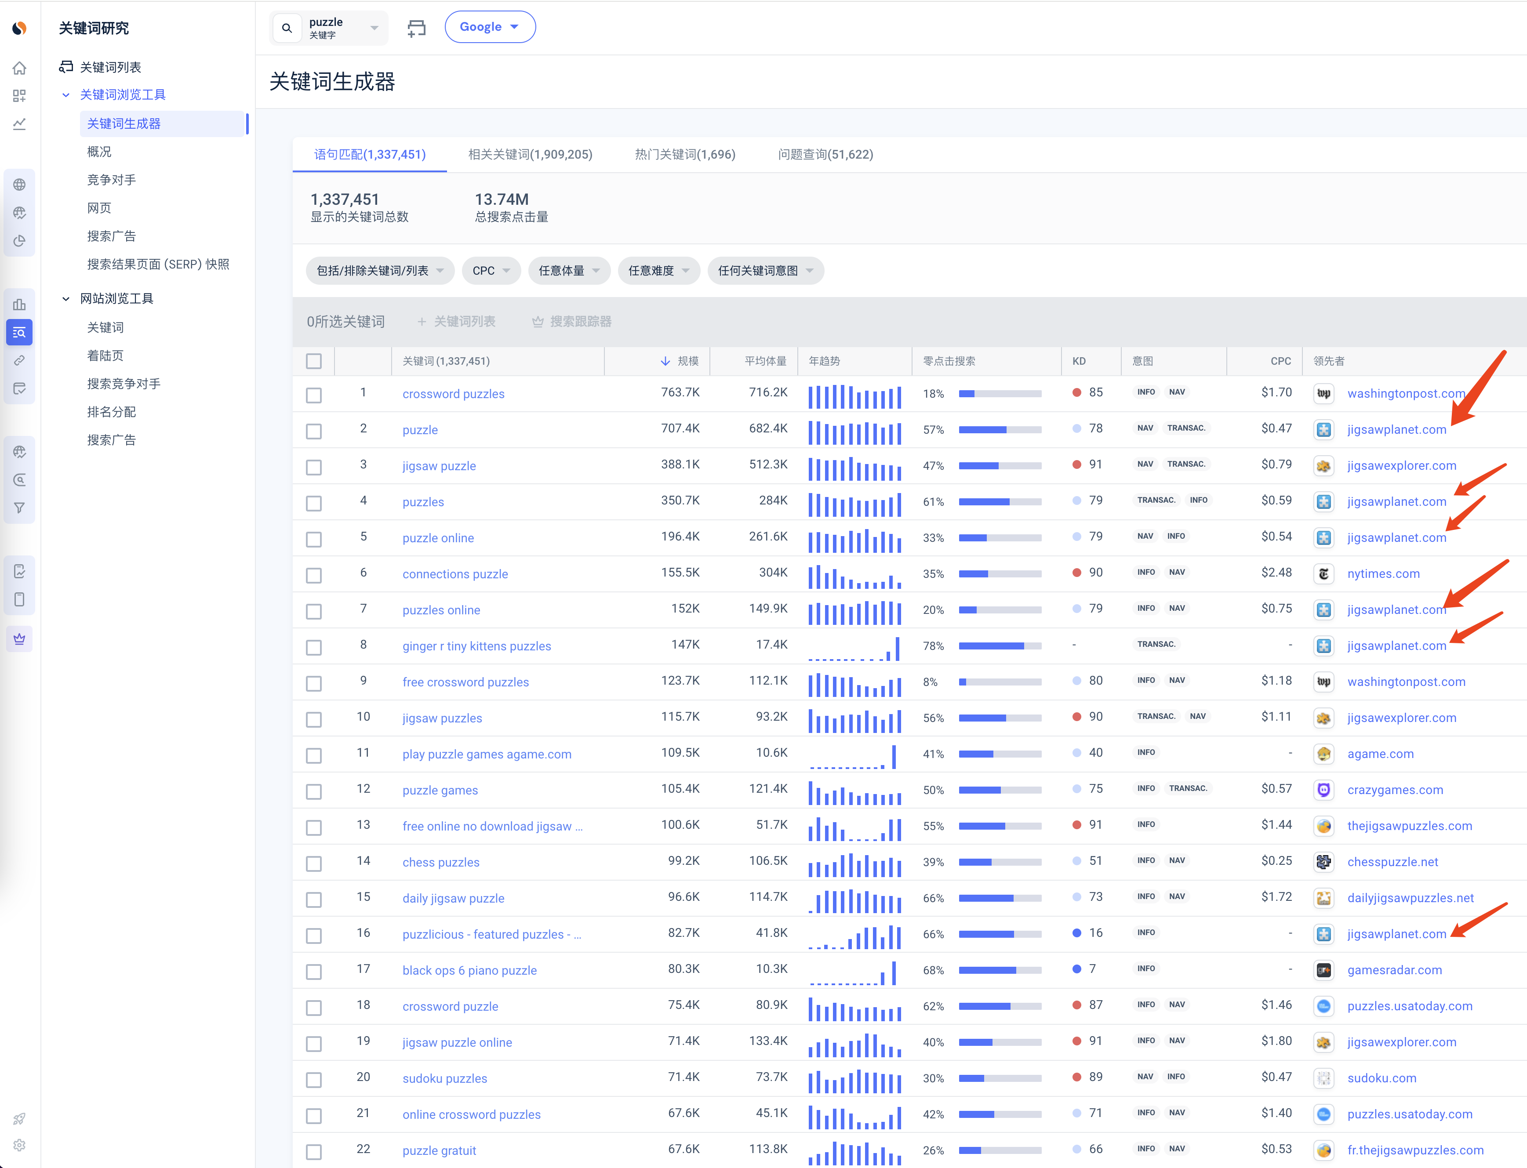Viewport: 1527px width, 1168px height.
Task: Open the Google search engine dropdown
Action: [490, 27]
